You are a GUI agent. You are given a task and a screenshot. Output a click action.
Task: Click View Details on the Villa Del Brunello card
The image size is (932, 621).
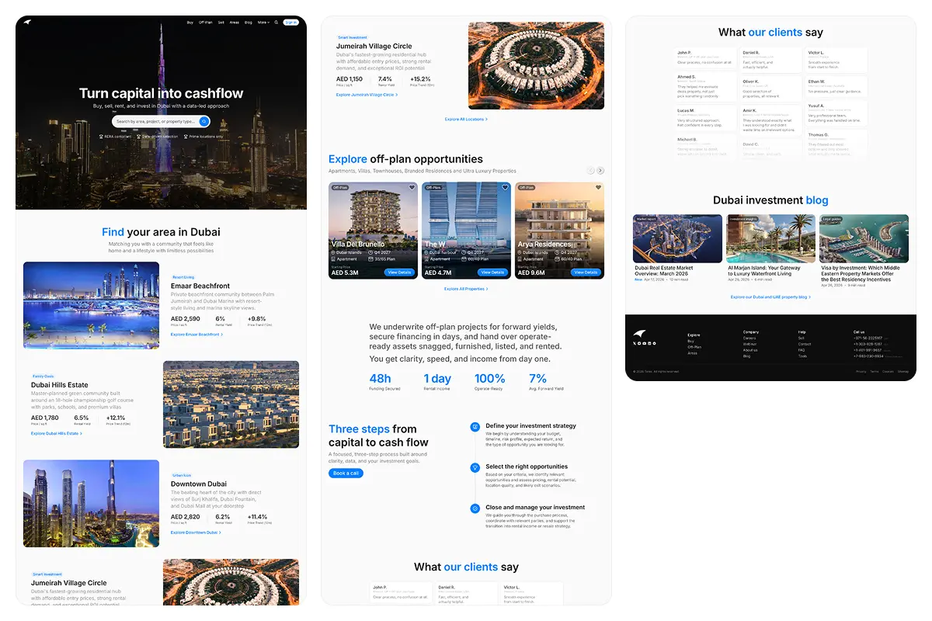(x=399, y=272)
